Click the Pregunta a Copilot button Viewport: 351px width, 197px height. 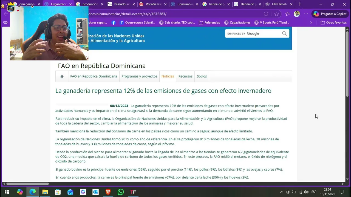(x=330, y=14)
